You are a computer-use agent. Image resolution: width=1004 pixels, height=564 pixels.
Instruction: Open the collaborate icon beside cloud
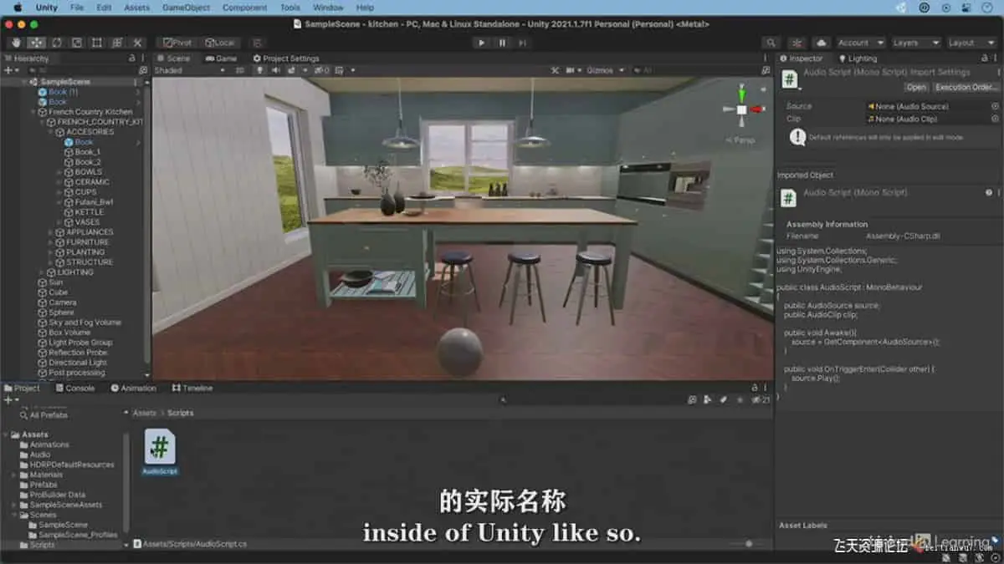click(797, 43)
